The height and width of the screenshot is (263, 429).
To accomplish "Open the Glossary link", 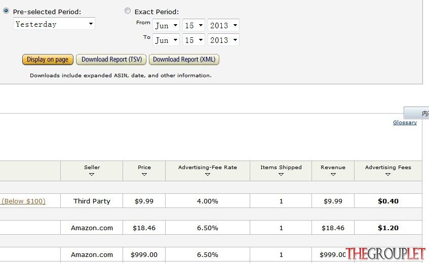I will coord(405,123).
